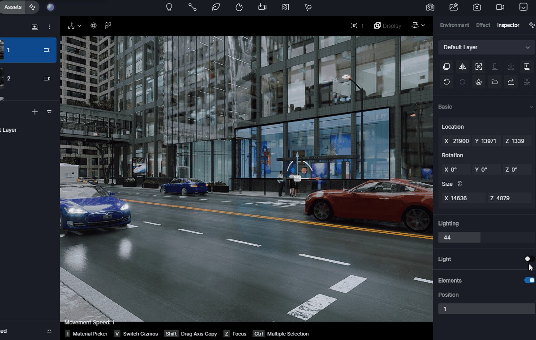Screen dimensions: 536x340
Task: Open the axis gizmo dropdown arrow
Action: pos(79,25)
